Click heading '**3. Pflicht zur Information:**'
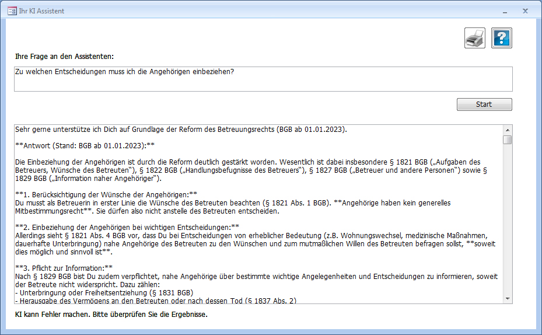The image size is (542, 335). point(64,268)
